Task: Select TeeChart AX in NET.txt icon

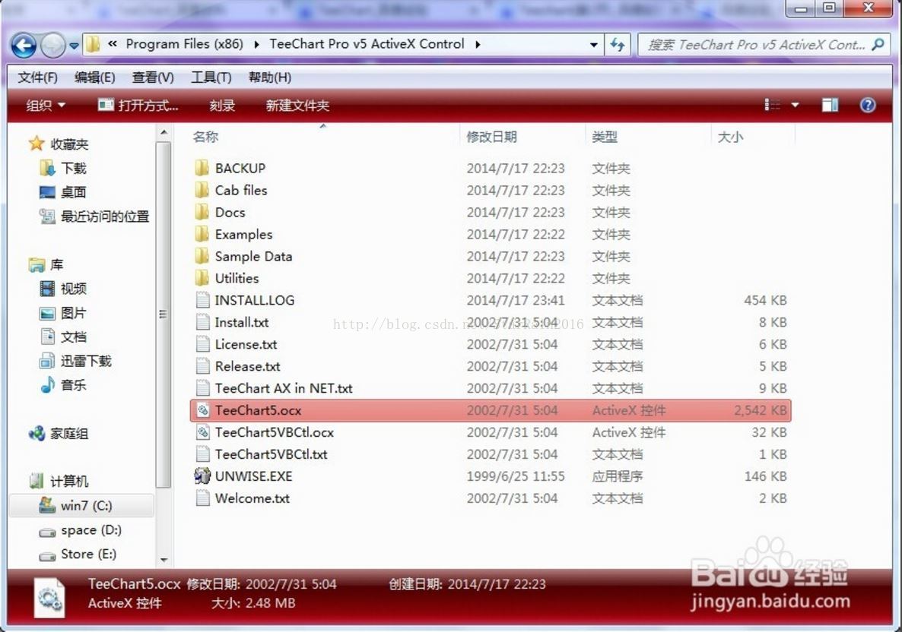Action: [x=202, y=388]
